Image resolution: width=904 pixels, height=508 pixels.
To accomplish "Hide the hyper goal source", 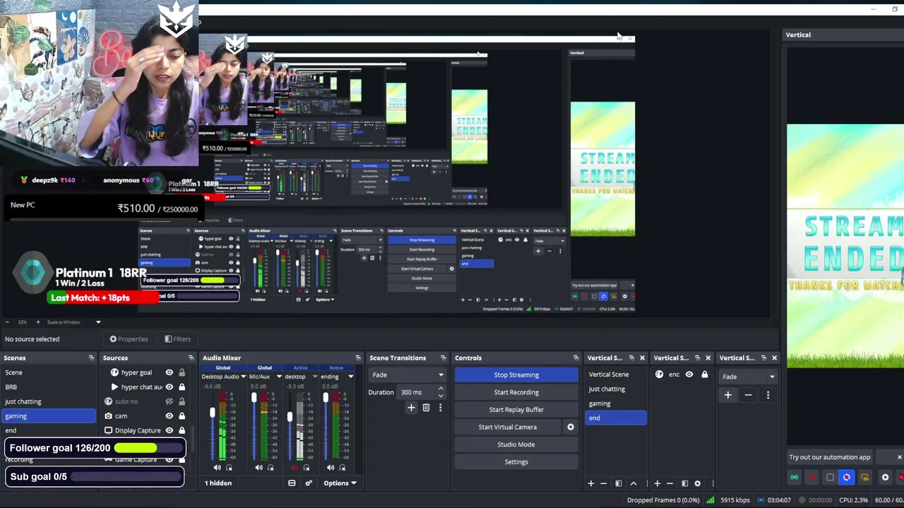I will click(x=169, y=373).
